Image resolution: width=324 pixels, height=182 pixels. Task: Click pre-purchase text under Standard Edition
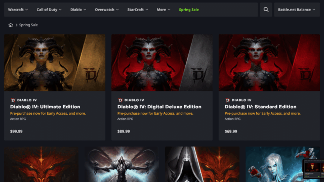(262, 113)
